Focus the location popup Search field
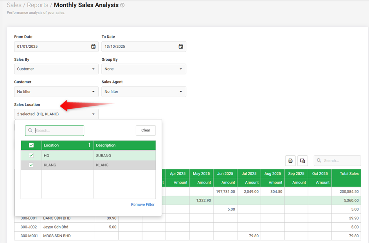Viewport: 369px width, 243px height. tap(55, 131)
